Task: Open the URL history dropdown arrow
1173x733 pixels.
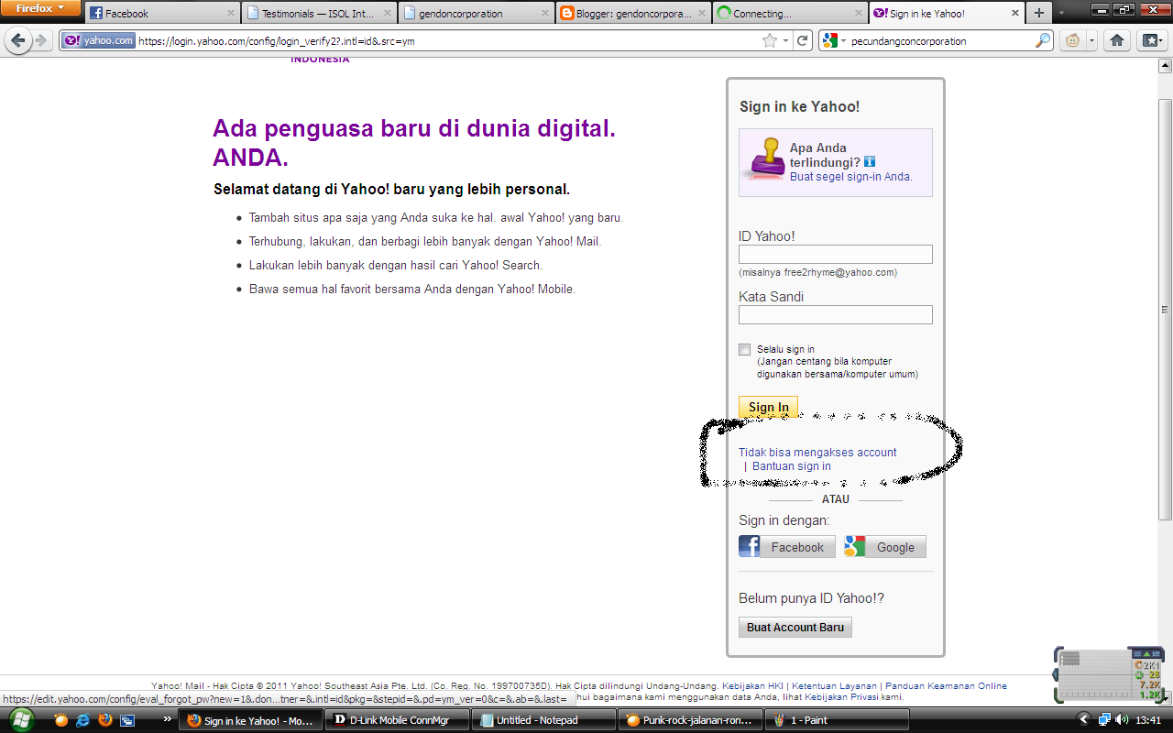Action: (x=785, y=41)
